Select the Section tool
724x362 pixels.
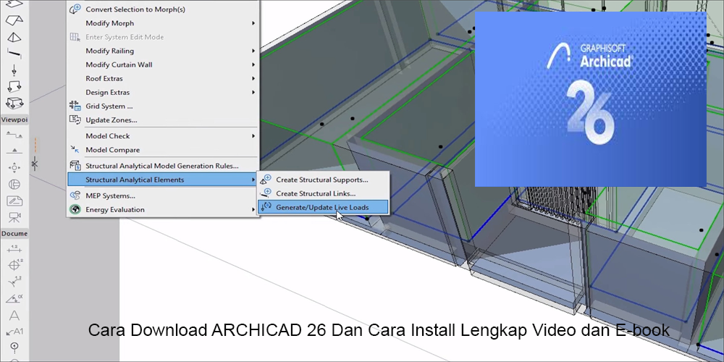tap(14, 135)
